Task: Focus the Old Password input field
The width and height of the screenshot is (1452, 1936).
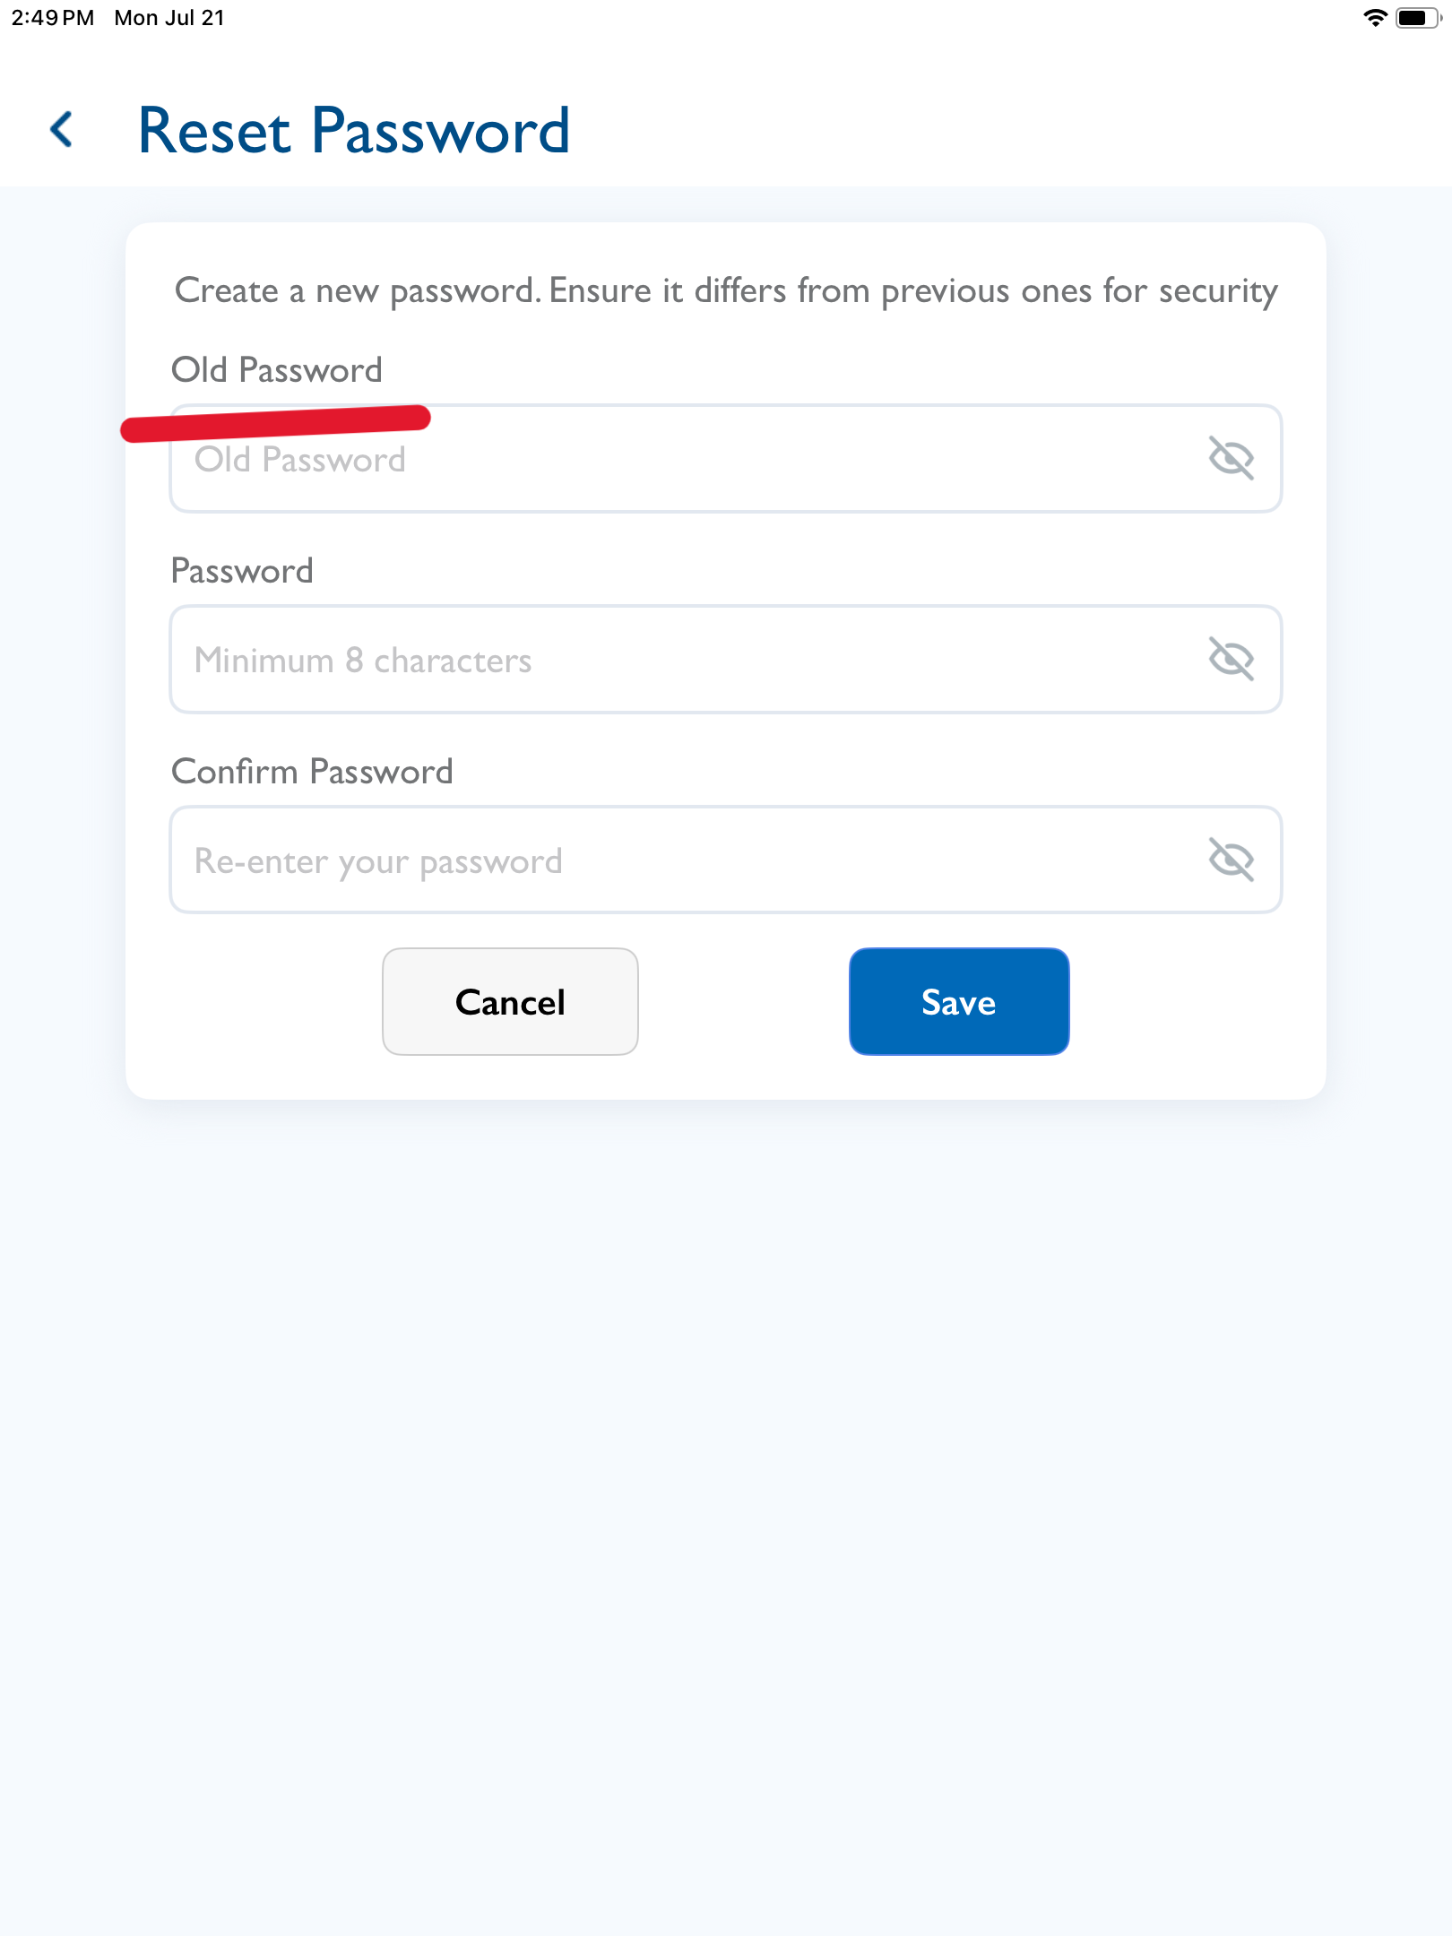Action: coord(725,458)
